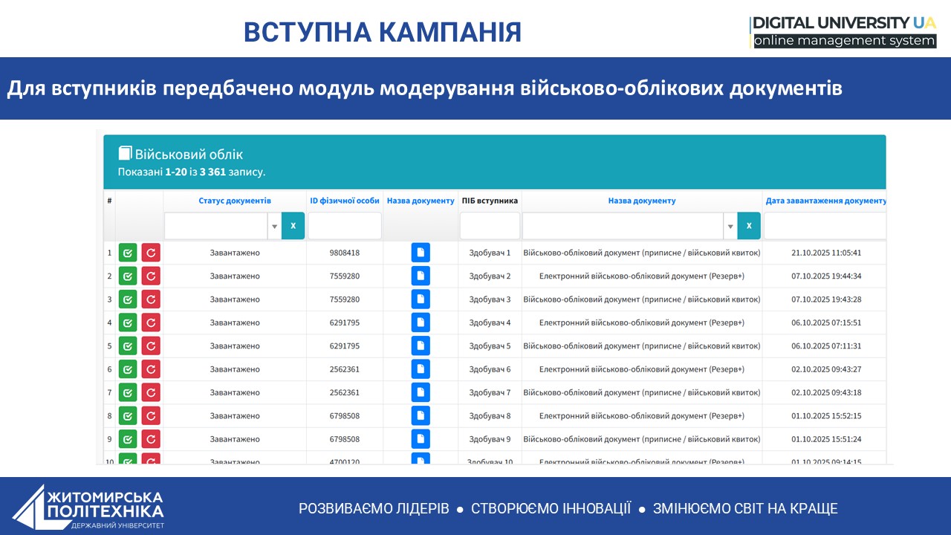The image size is (951, 535).
Task: Click green approve icon in row 4
Action: pos(128,322)
